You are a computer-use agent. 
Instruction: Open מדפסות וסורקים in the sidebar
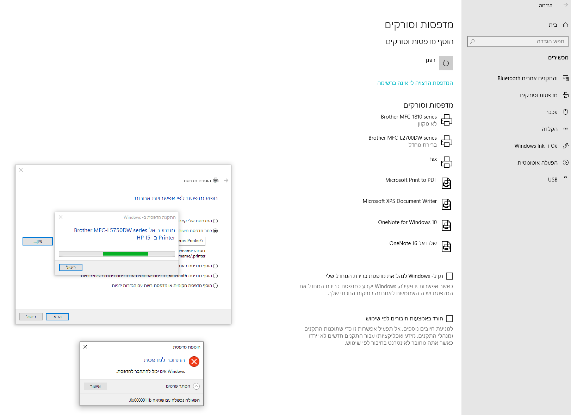[539, 95]
